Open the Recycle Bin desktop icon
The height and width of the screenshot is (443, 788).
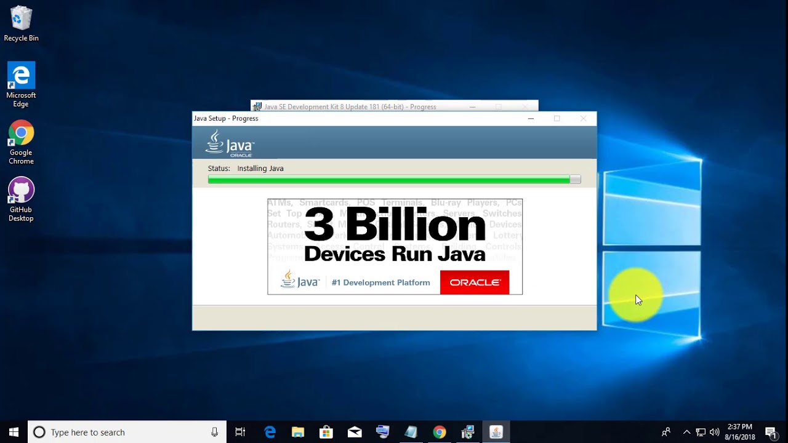(21, 24)
